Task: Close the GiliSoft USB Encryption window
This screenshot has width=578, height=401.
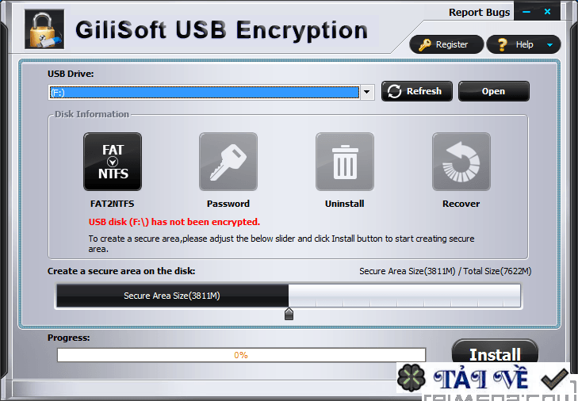Action: (547, 12)
